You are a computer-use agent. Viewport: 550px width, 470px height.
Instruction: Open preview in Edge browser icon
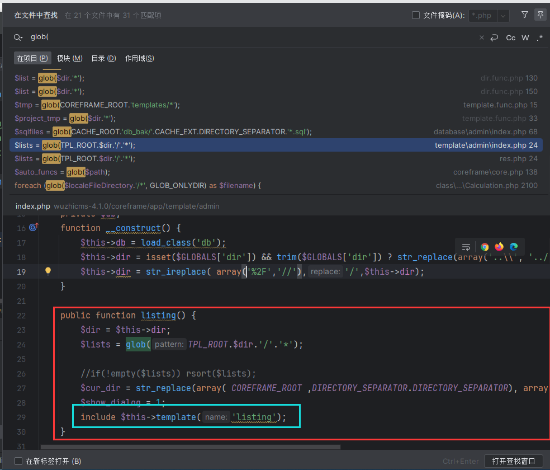click(x=514, y=247)
